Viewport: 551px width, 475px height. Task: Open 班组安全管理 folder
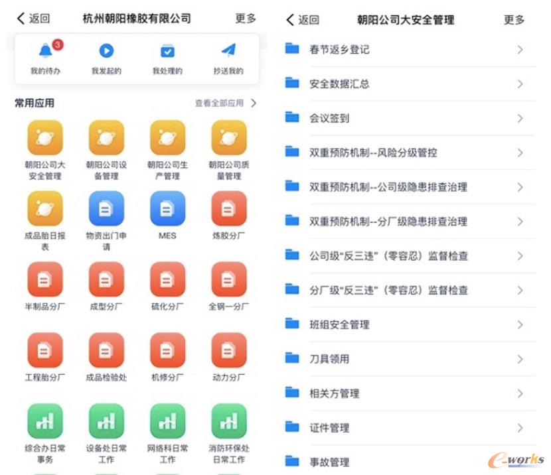[410, 325]
